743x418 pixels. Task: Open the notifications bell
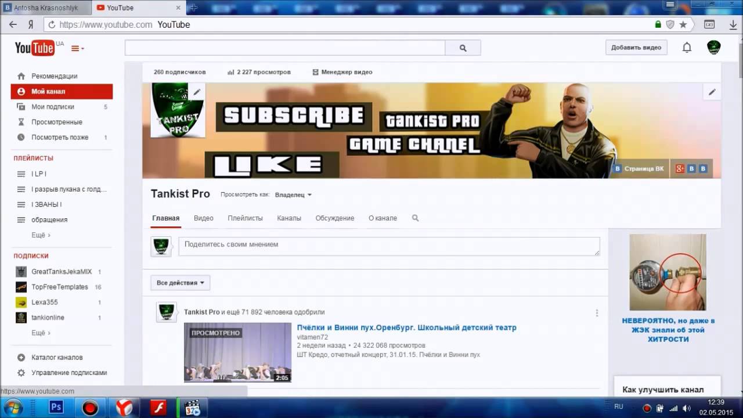click(x=687, y=48)
